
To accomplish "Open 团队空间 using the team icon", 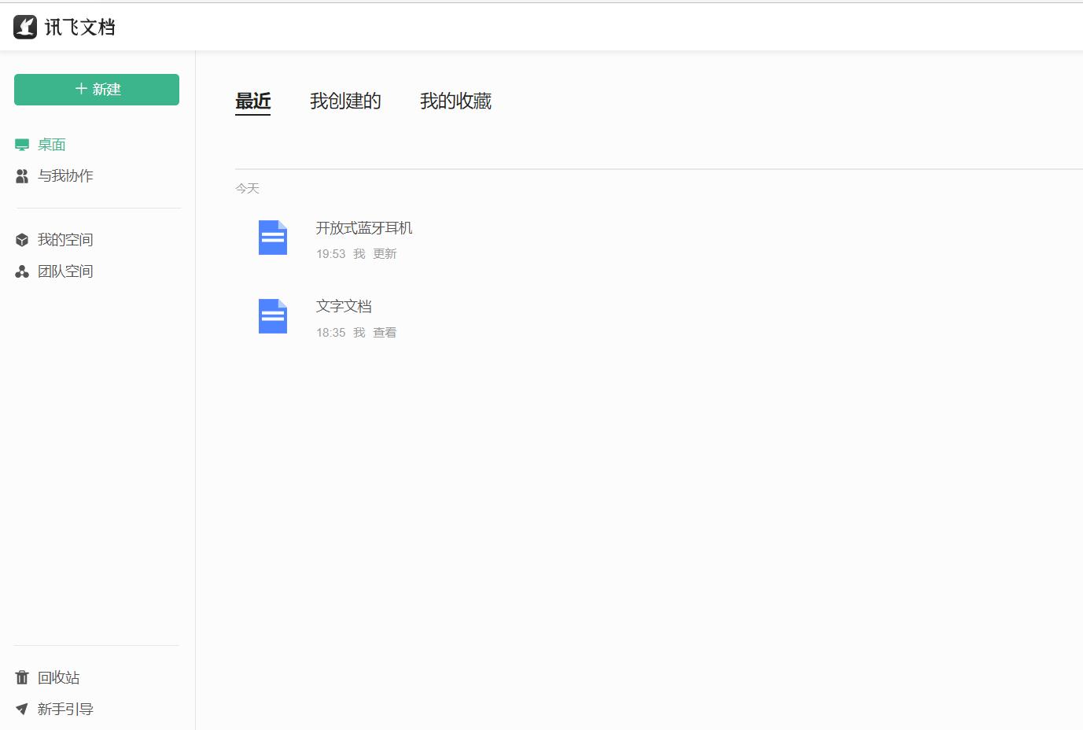I will 22,271.
